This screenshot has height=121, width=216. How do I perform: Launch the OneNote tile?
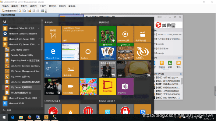[x=125, y=86]
